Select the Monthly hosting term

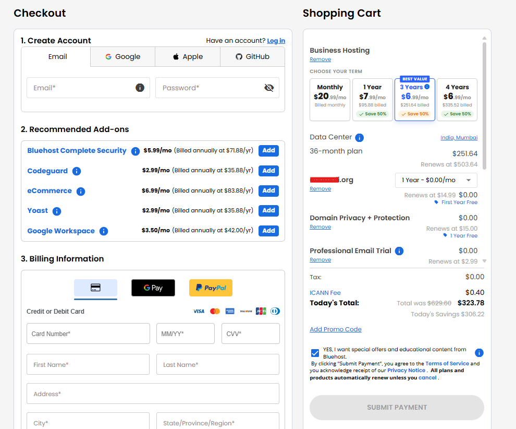[330, 100]
